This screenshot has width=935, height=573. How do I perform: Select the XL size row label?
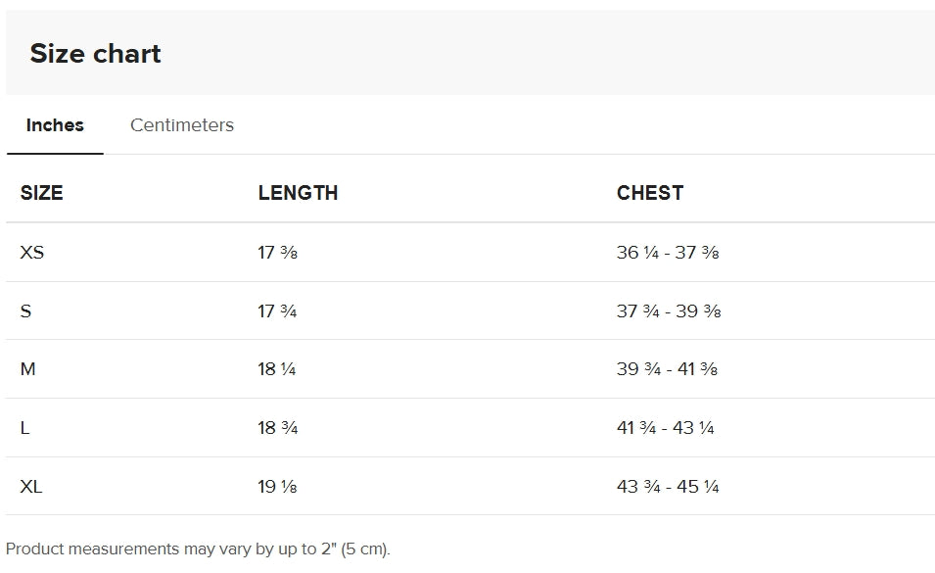click(x=31, y=487)
